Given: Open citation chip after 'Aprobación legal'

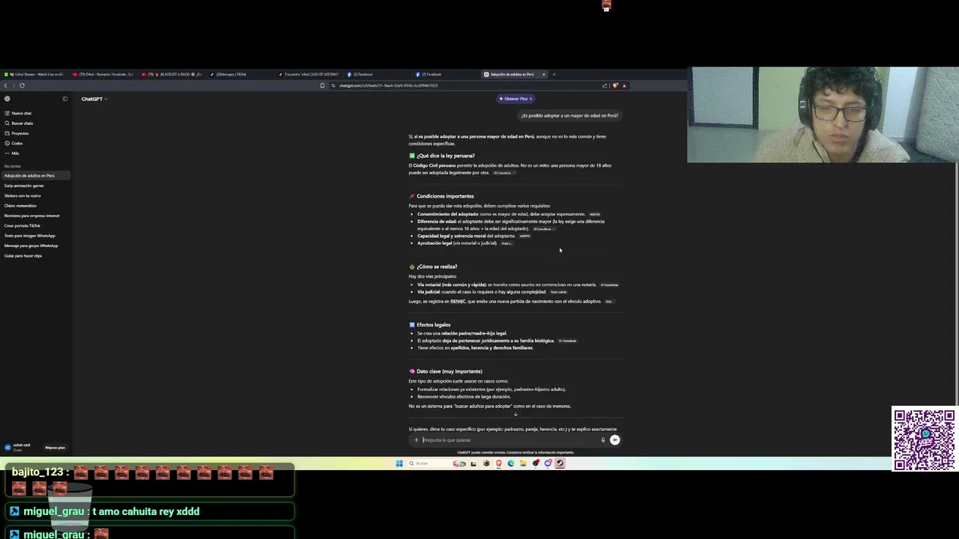Looking at the screenshot, I should 506,243.
